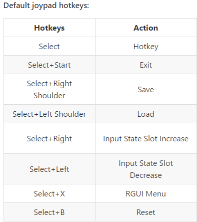Click the 'Exit' action cell
The height and width of the screenshot is (222, 197).
(146, 65)
